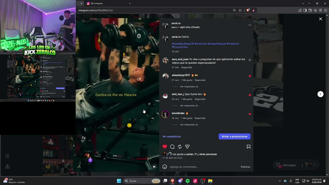Open zeral.co profile from post header

(x=176, y=23)
